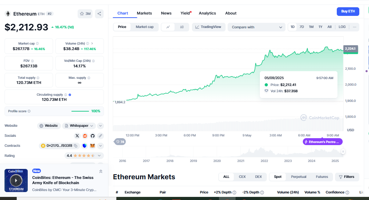Viewport: 369px width, 200px height.
Task: Open the Markets tab
Action: tap(144, 13)
